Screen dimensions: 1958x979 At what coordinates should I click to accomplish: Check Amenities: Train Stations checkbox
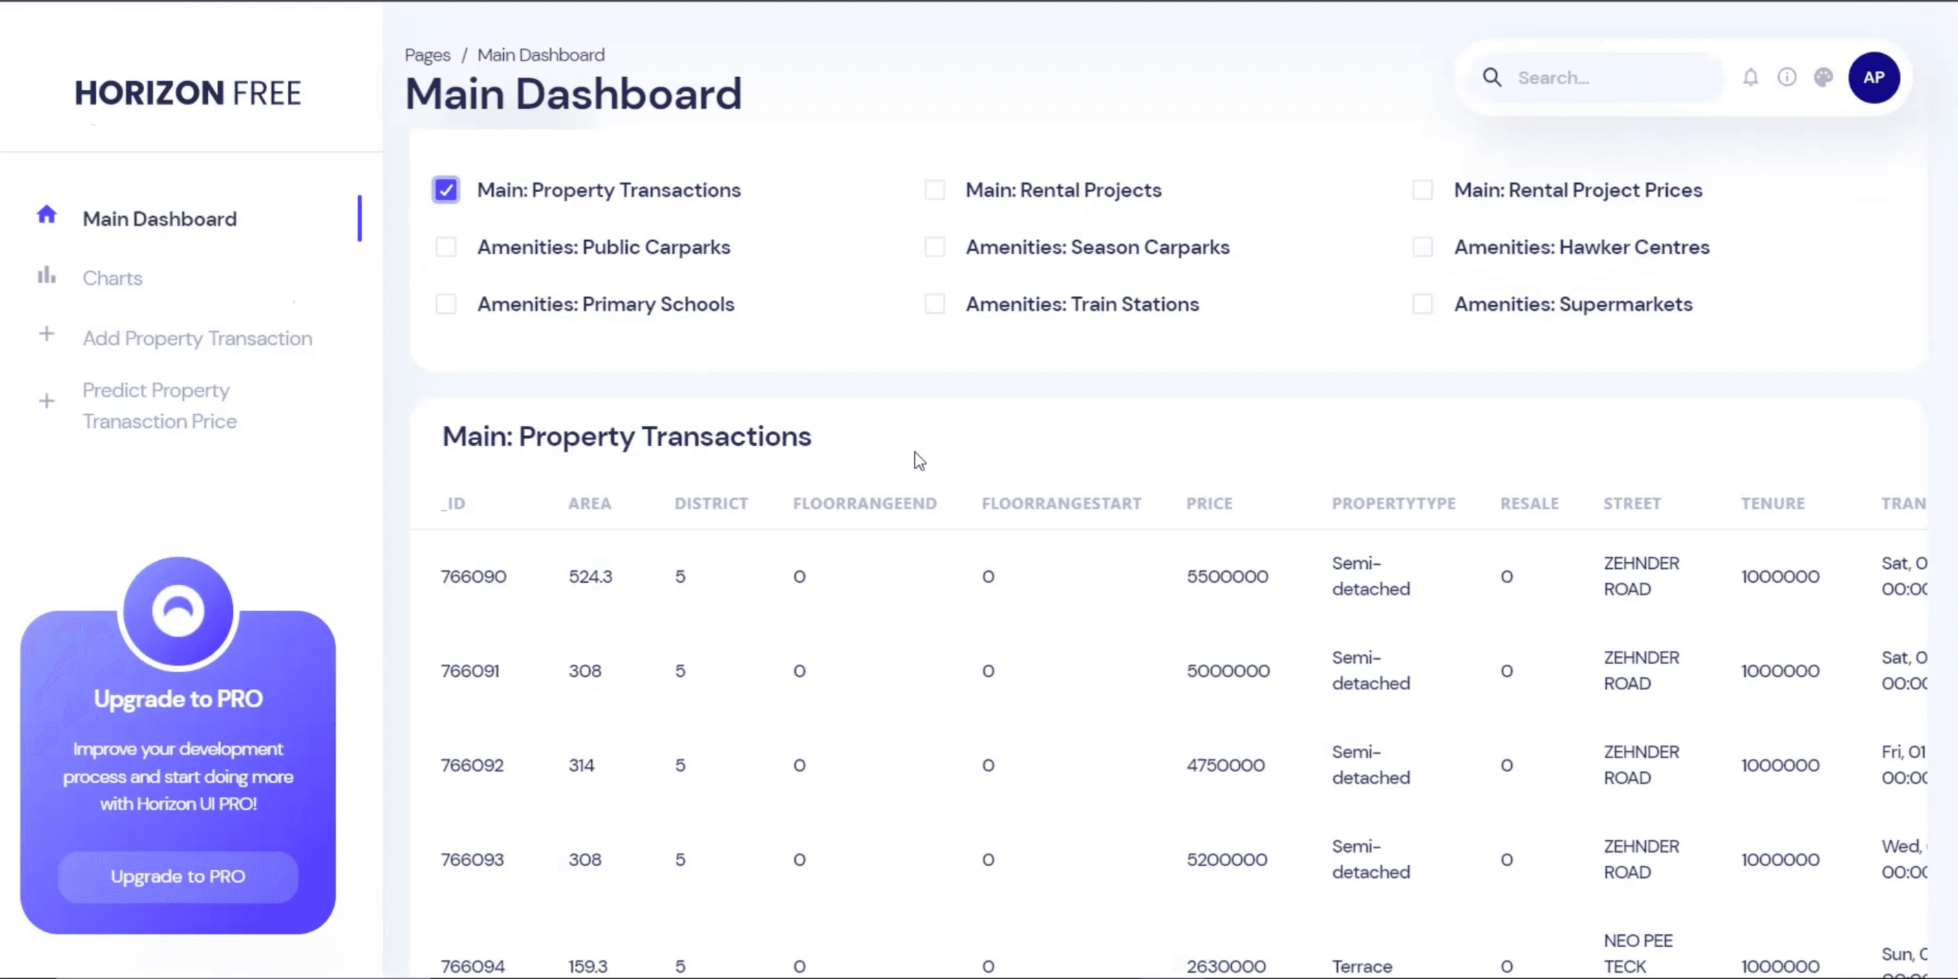coord(935,304)
